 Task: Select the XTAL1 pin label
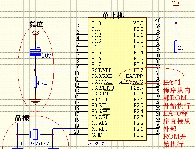tap(99, 129)
